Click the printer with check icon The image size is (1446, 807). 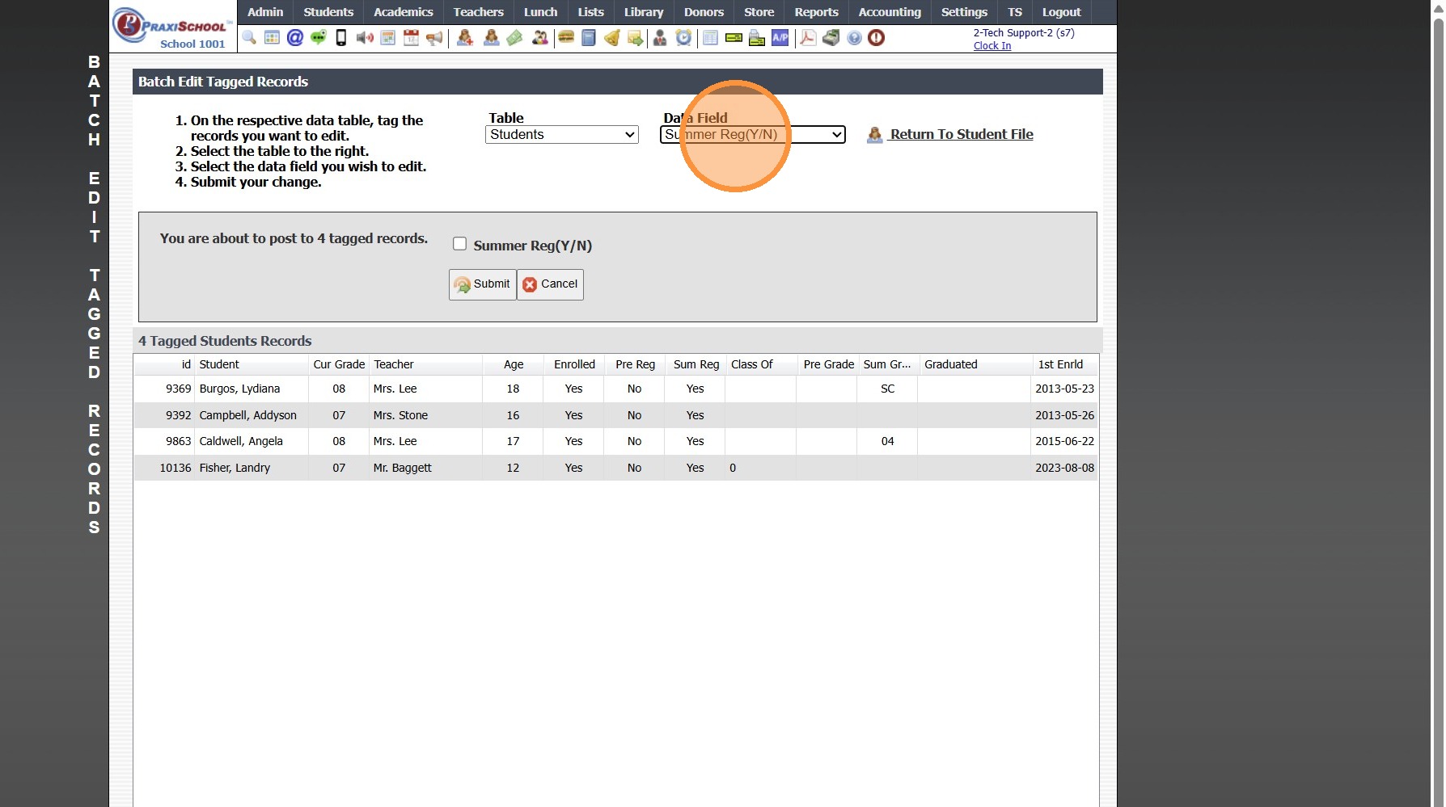(757, 38)
